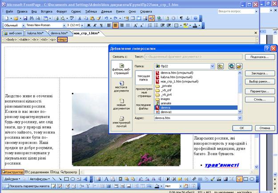Click the Italic К button
The image size is (278, 193).
click(x=95, y=25)
